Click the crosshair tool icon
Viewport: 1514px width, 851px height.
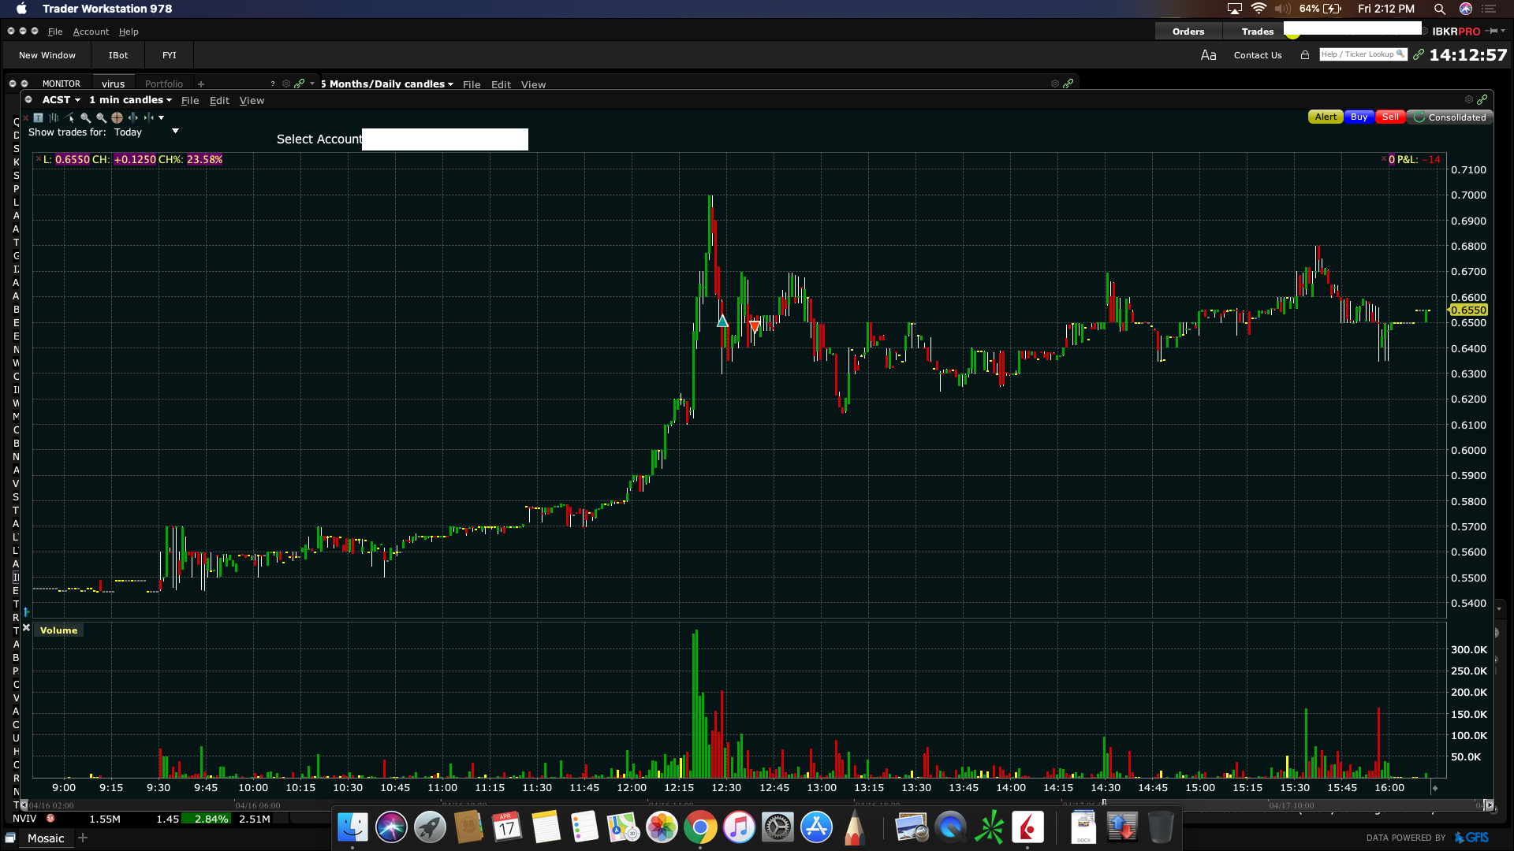click(117, 117)
